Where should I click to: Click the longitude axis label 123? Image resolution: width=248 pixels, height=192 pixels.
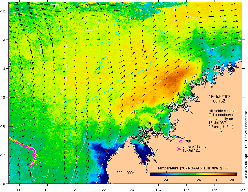coord(131,190)
